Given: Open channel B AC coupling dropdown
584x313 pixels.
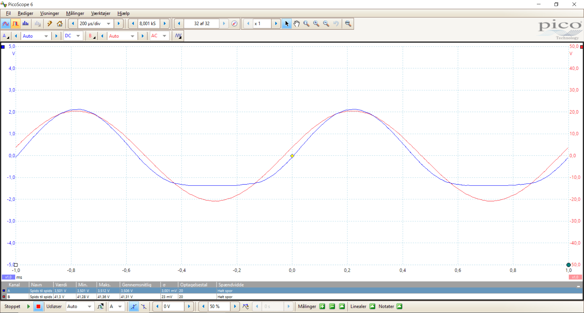Looking at the screenshot, I should 165,36.
